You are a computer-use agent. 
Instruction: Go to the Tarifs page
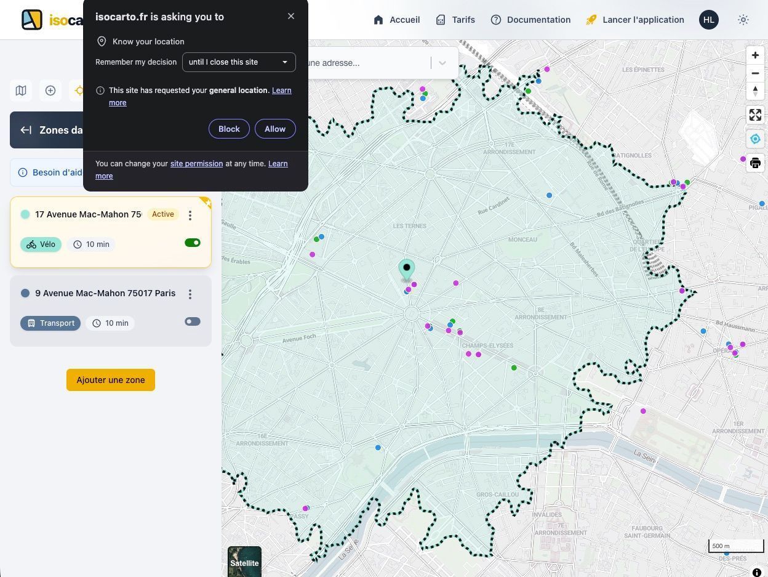[455, 20]
